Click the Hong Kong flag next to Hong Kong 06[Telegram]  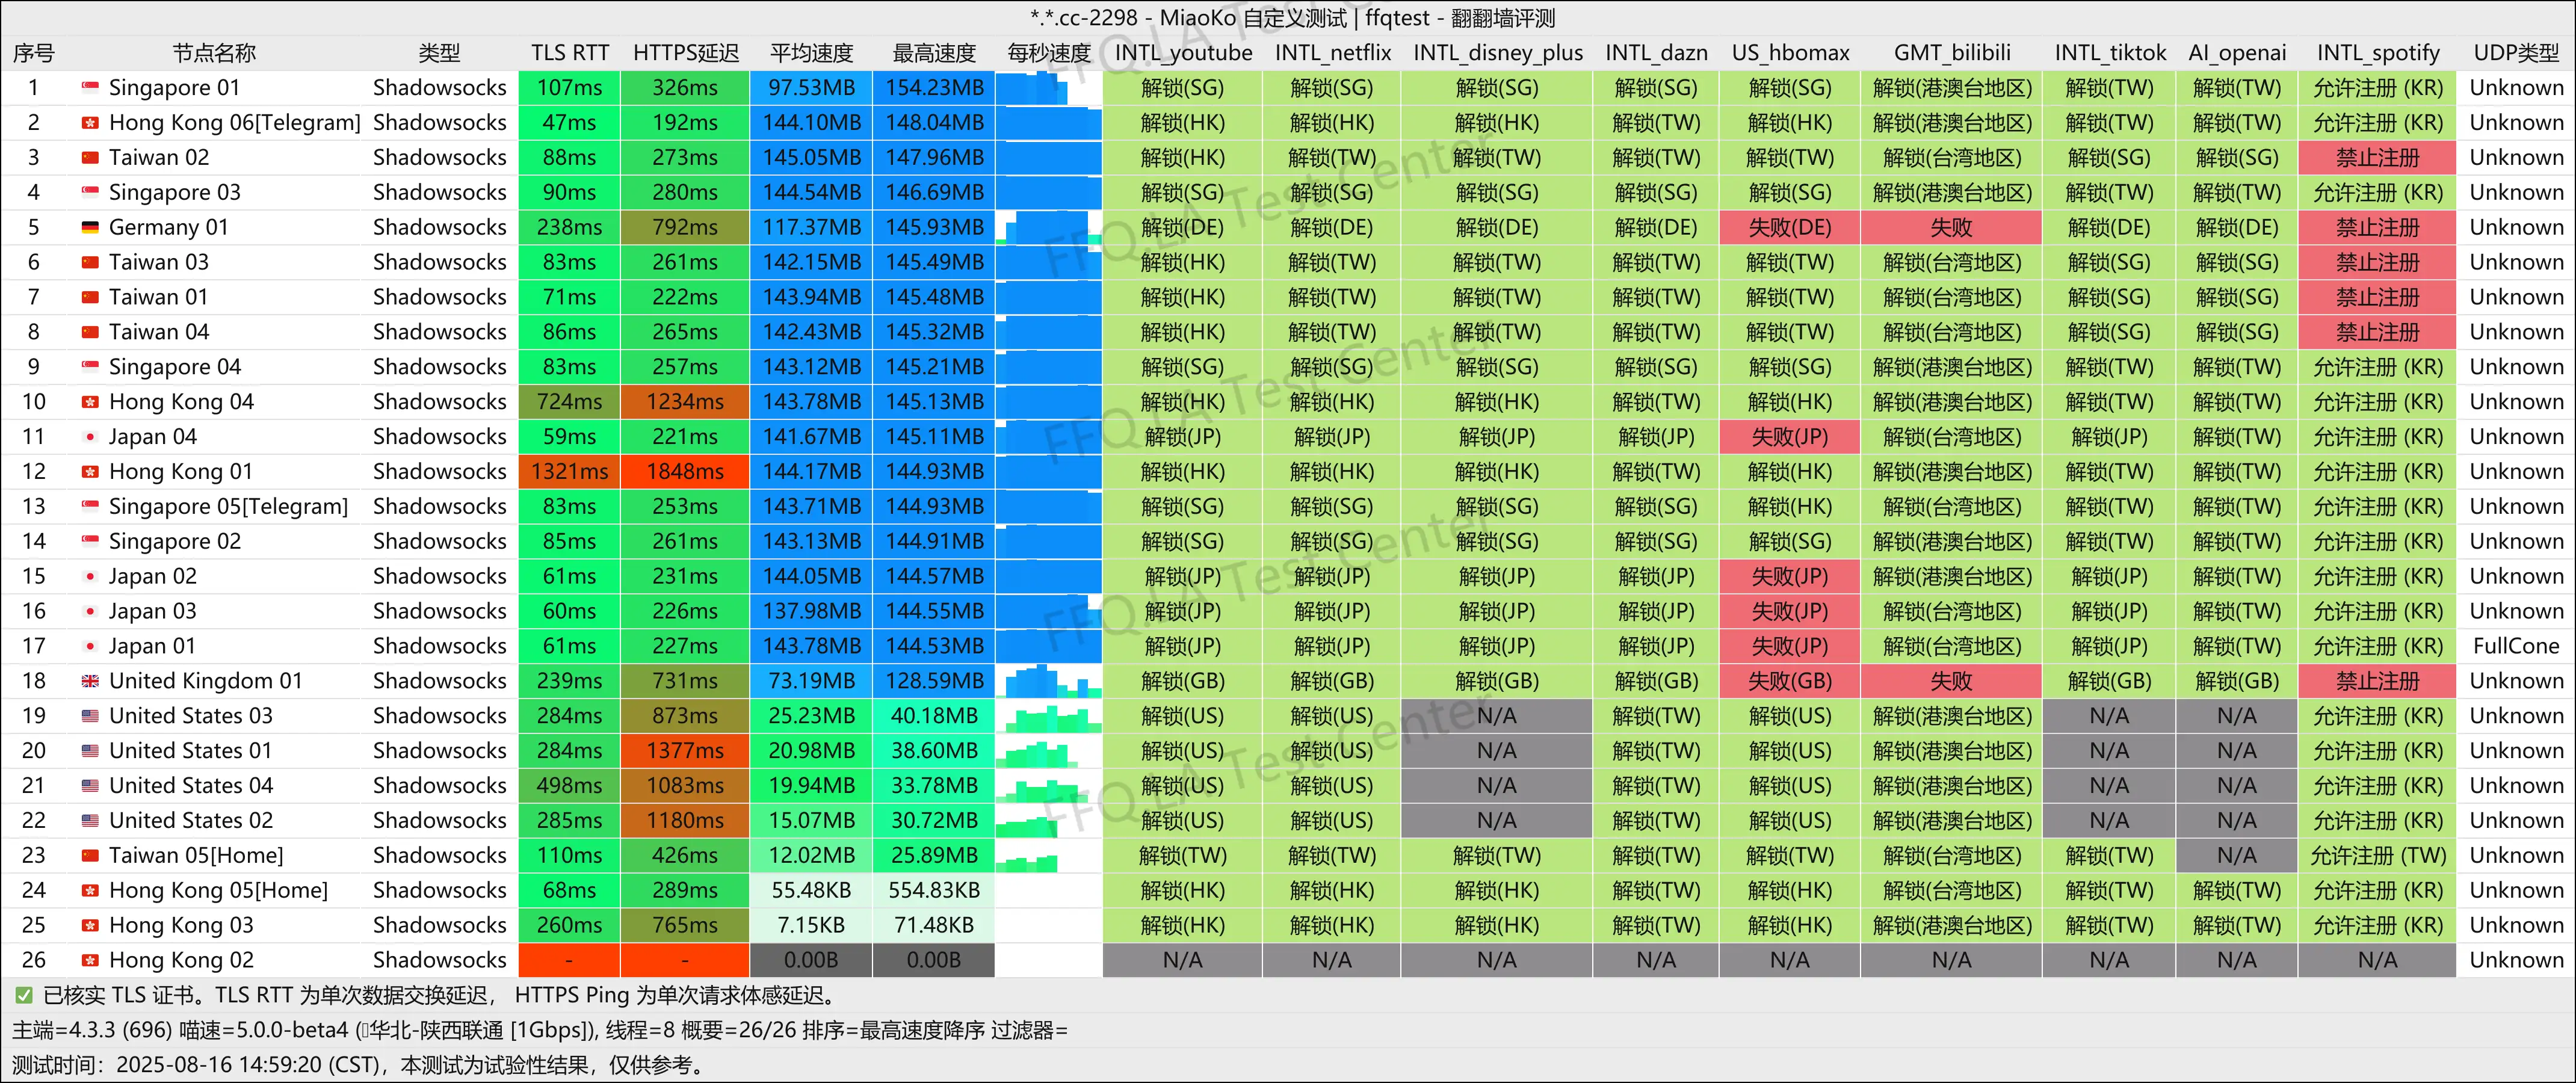(x=90, y=123)
